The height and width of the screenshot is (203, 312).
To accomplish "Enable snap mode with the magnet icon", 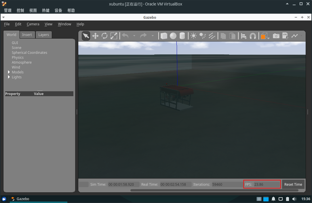I will point(253,36).
